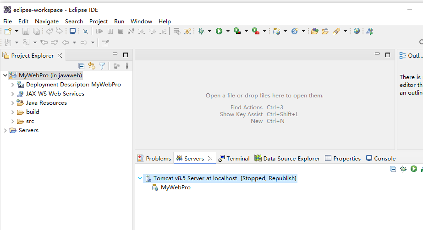This screenshot has height=230, width=423.
Task: Click the Coverage run icon
Action: pos(237,31)
